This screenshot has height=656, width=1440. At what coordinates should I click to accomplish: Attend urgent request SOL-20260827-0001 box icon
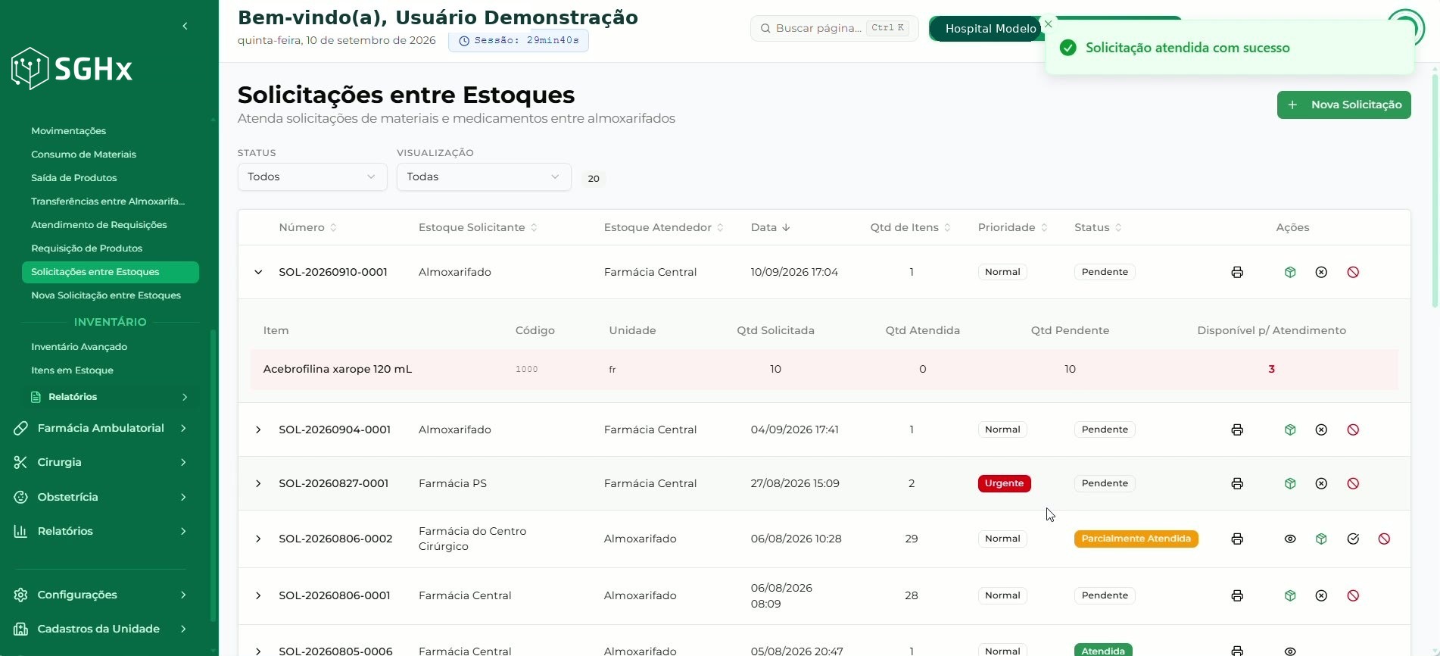click(x=1290, y=483)
